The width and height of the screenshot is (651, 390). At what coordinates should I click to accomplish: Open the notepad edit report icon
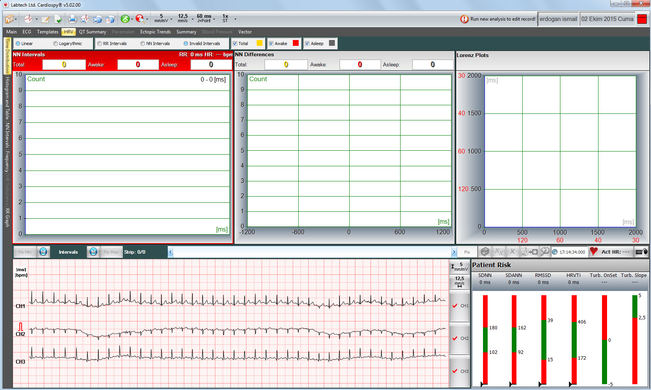coord(45,19)
